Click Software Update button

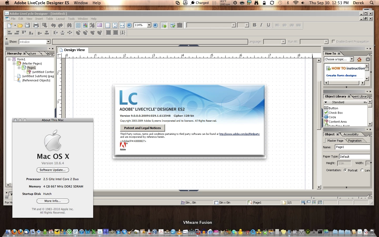coord(53,170)
